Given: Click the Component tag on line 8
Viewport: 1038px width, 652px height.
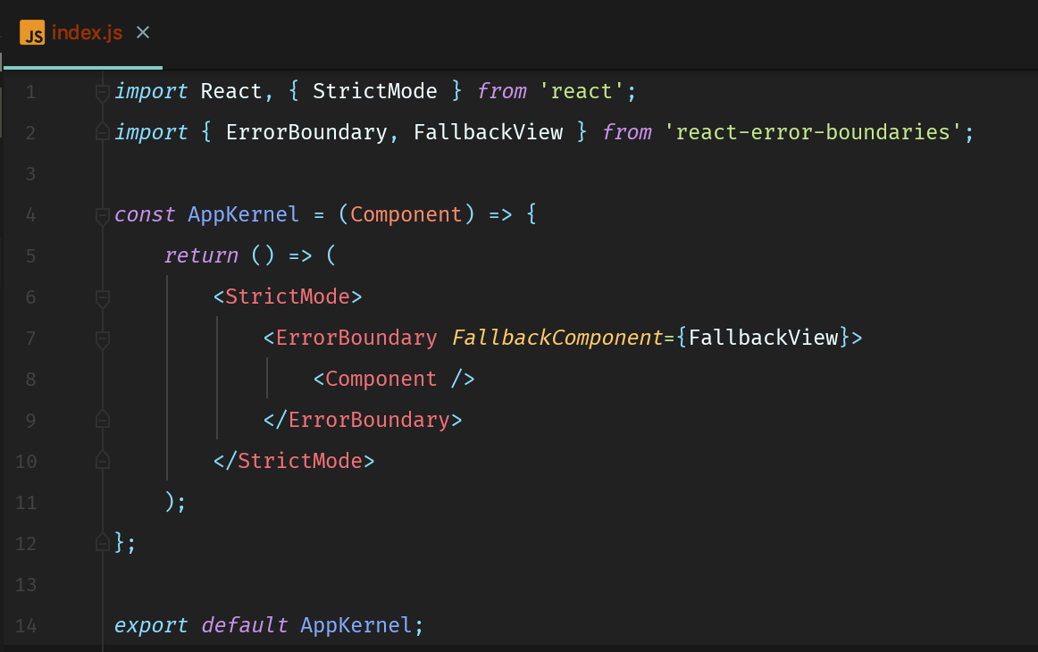Looking at the screenshot, I should [x=381, y=379].
